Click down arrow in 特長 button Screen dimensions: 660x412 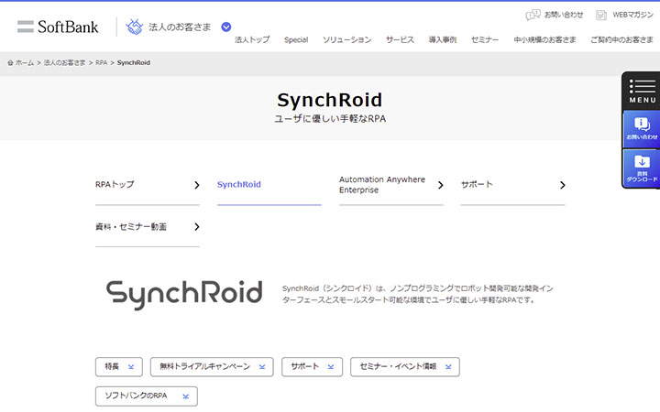coord(131,367)
